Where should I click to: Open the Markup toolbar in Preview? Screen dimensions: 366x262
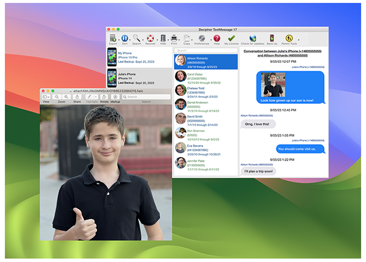tap(115, 97)
